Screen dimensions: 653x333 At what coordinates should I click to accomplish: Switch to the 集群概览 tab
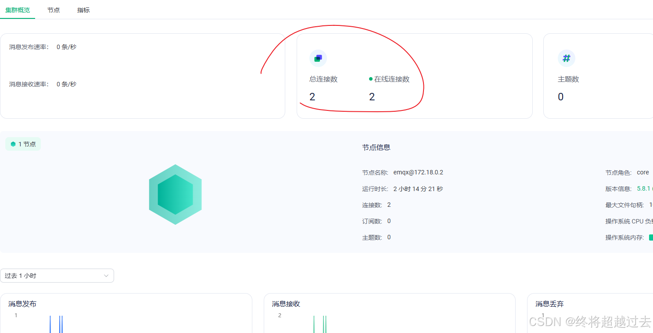pyautogui.click(x=18, y=10)
